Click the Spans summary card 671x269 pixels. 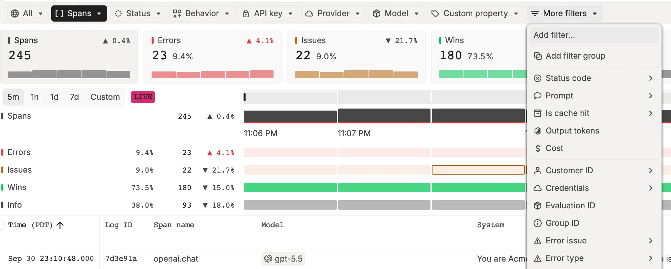tap(69, 57)
